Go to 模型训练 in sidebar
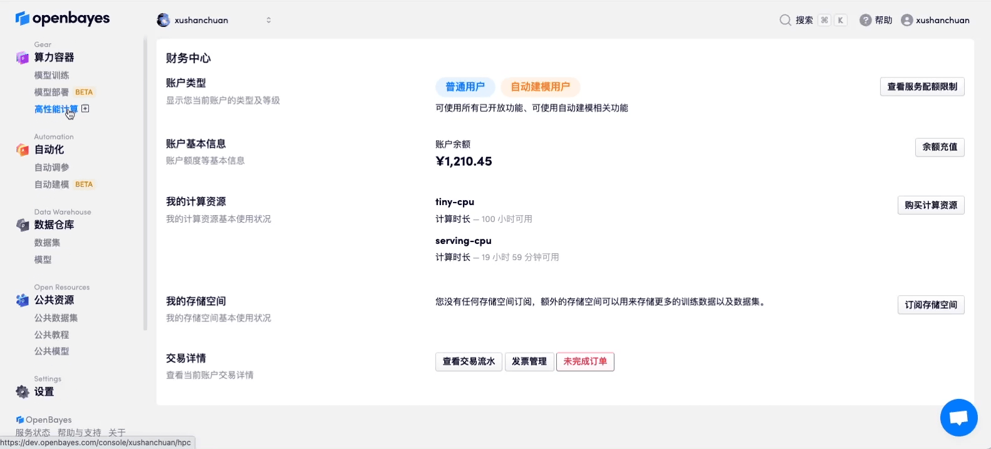991x449 pixels. (x=51, y=75)
